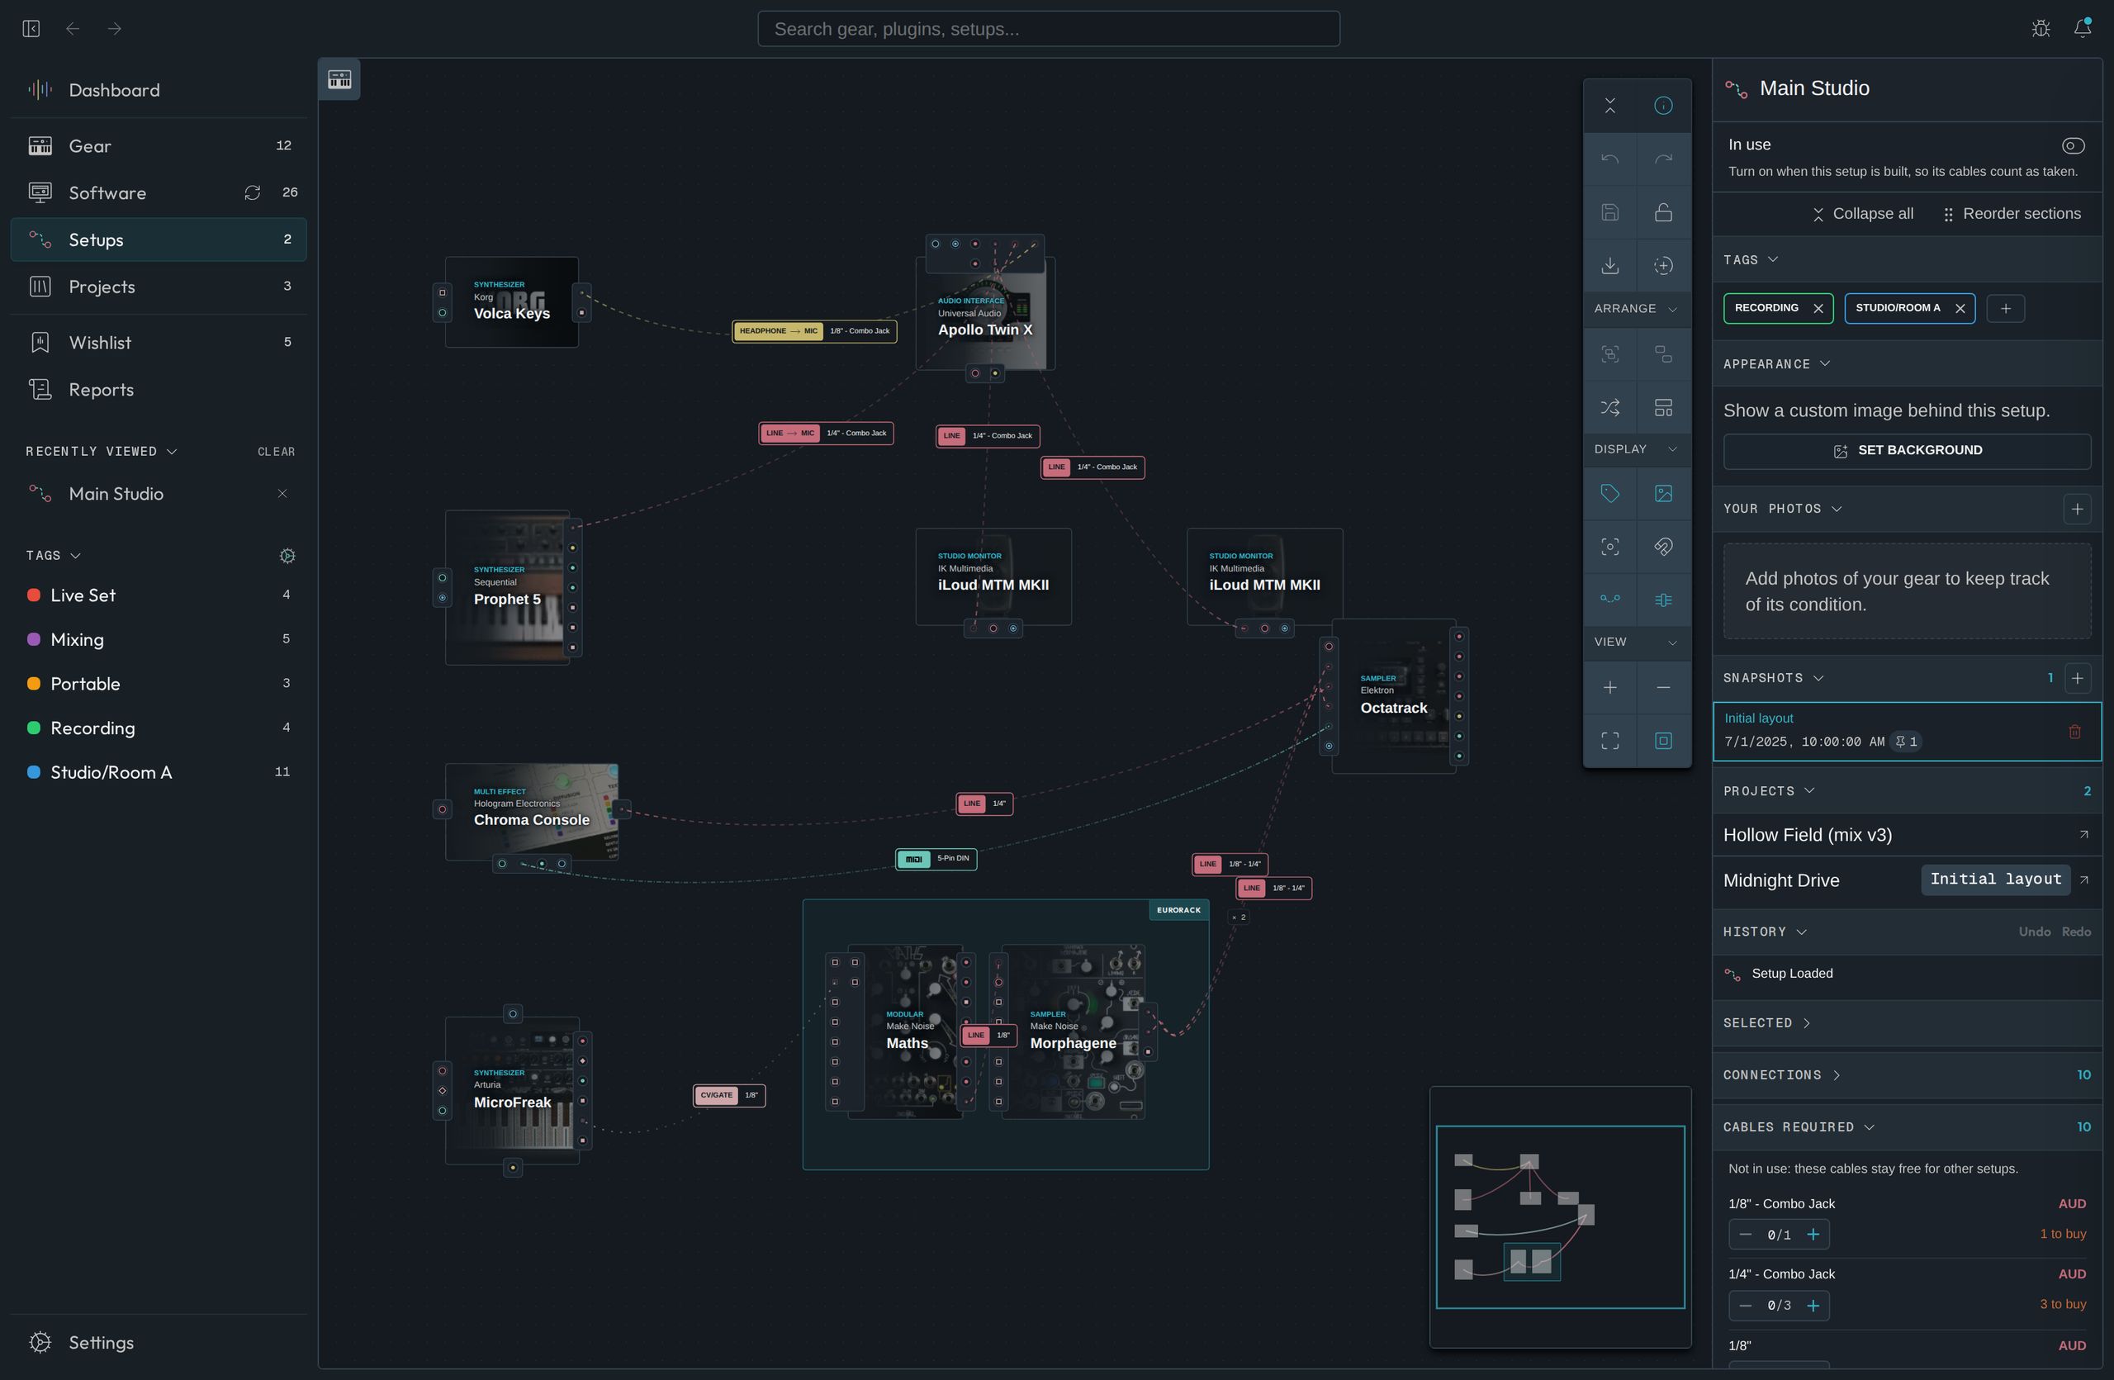Open Projects in the sidebar
The height and width of the screenshot is (1380, 2114).
(159, 287)
